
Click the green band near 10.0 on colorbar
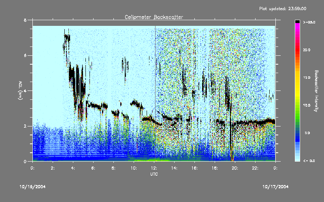tap(297, 105)
